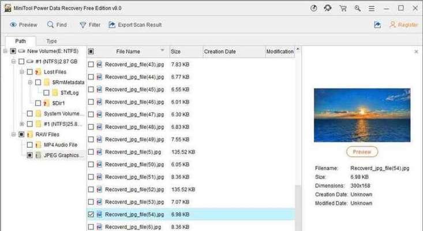Collapse the Lost Files node
This screenshot has width=423, height=231.
(21, 72)
